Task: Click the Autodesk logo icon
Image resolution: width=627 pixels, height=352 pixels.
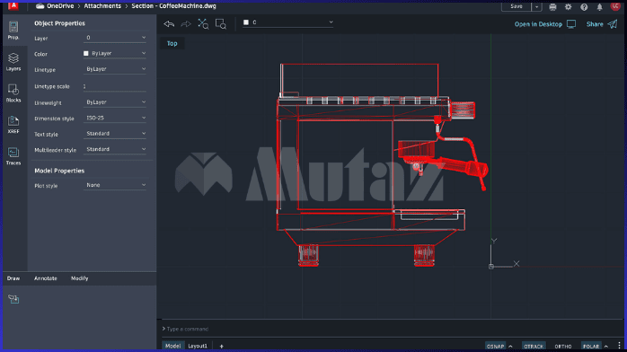Action: point(13,5)
